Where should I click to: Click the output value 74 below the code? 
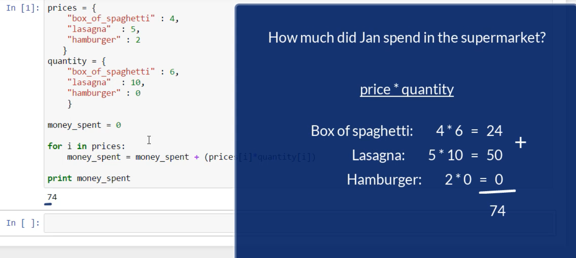click(52, 197)
